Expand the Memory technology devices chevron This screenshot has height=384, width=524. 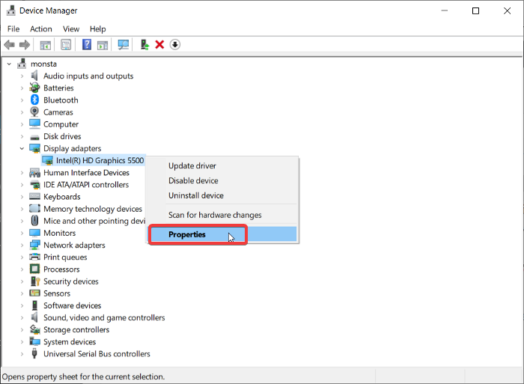pyautogui.click(x=22, y=209)
